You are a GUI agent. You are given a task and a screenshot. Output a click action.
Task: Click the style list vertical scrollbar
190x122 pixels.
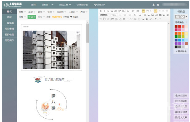click(x=87, y=33)
